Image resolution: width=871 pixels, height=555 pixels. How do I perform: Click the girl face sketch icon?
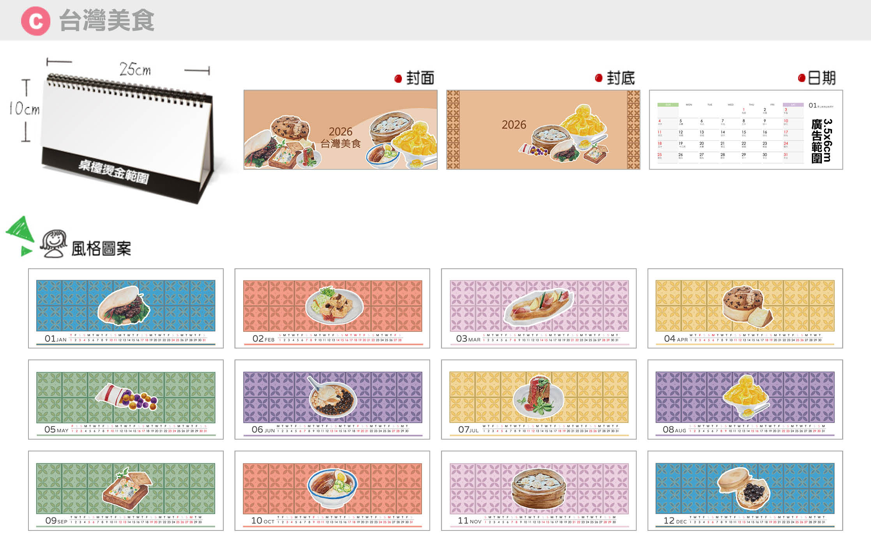(54, 244)
